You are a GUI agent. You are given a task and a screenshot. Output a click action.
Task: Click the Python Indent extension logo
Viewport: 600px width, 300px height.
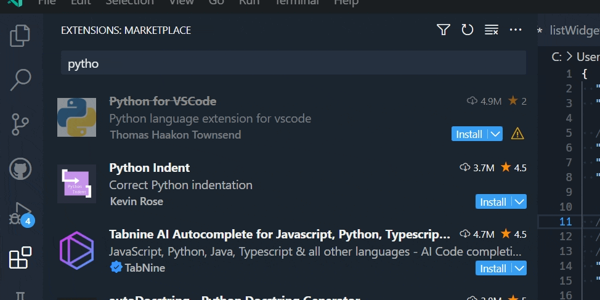coord(76,184)
